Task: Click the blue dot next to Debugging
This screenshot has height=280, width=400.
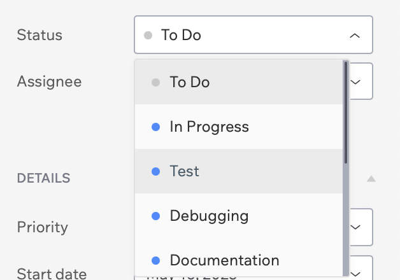Action: [x=155, y=216]
